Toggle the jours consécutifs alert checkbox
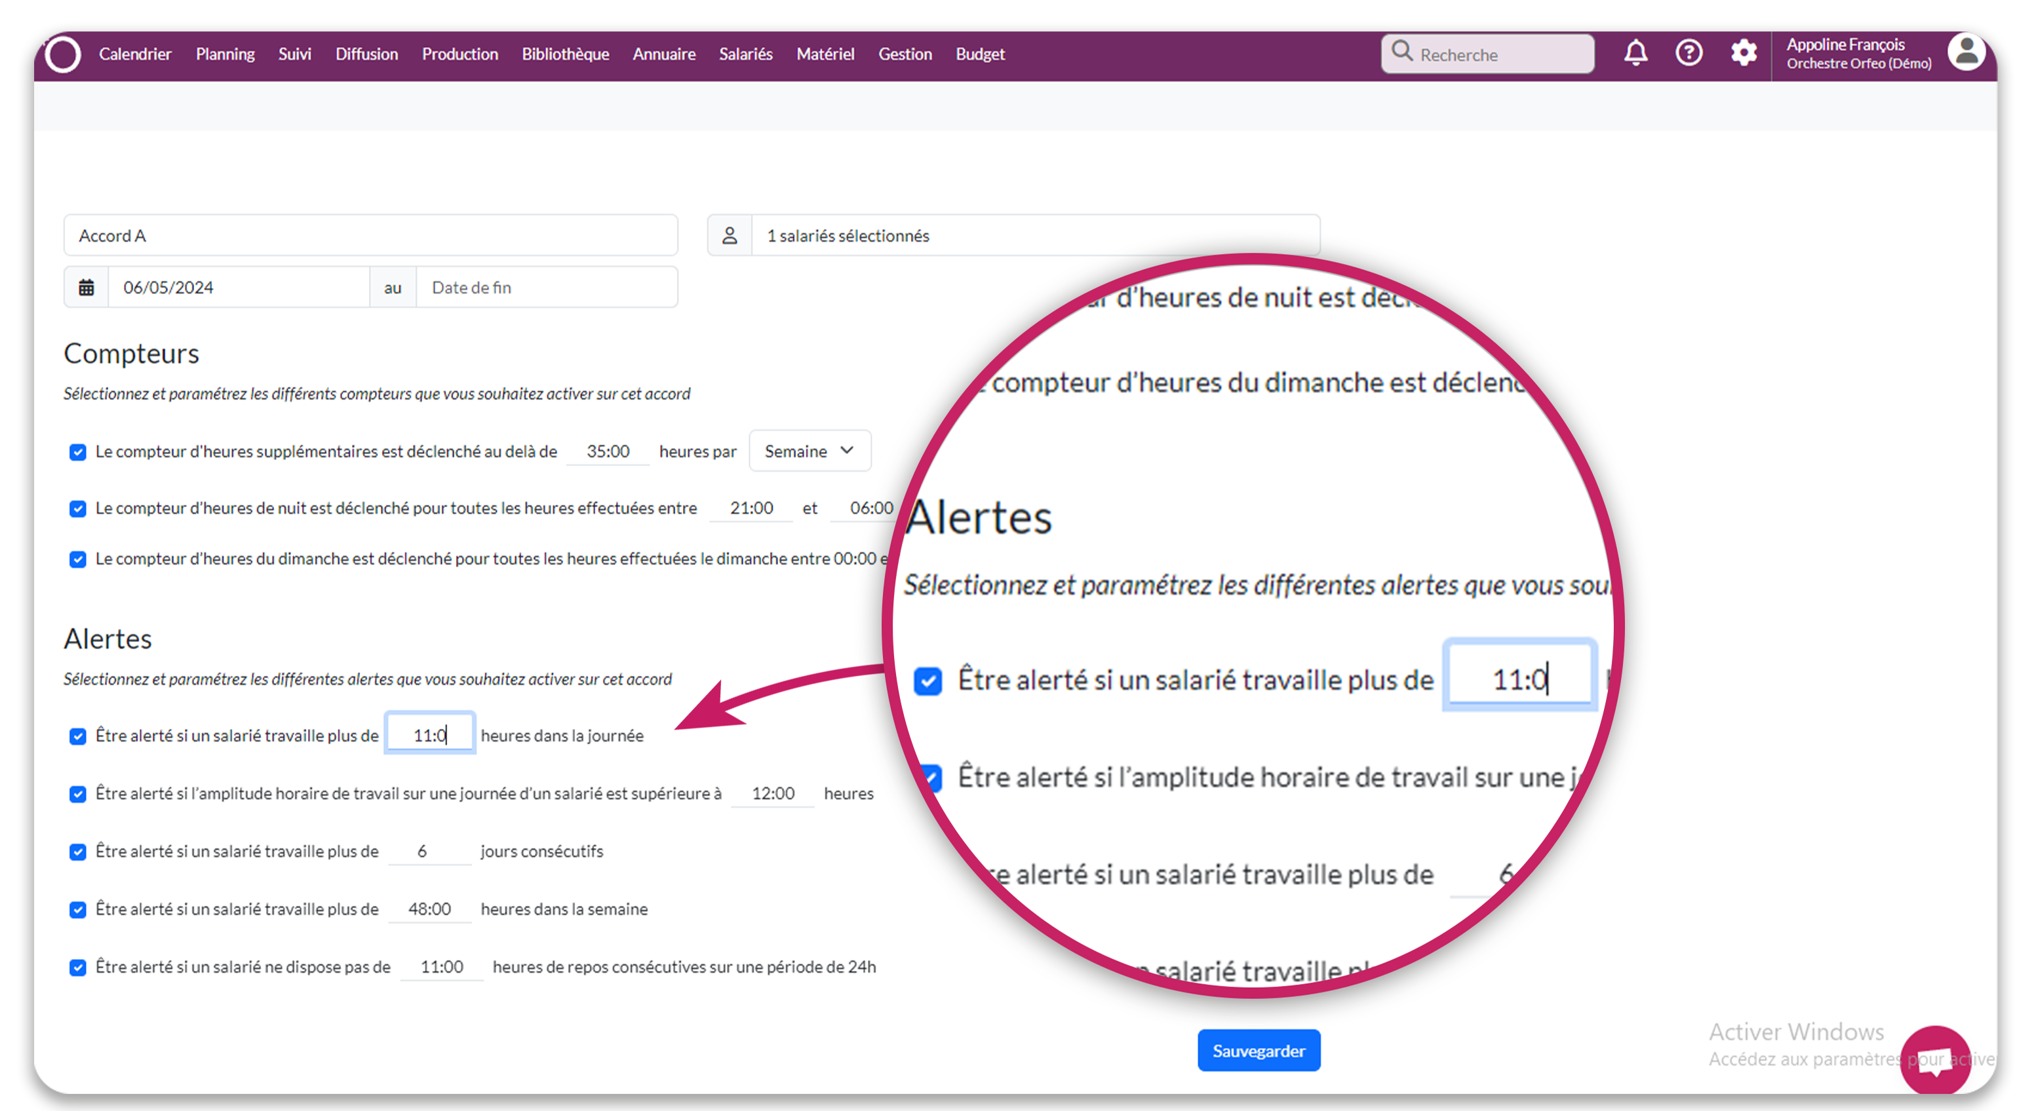2032x1111 pixels. [77, 852]
